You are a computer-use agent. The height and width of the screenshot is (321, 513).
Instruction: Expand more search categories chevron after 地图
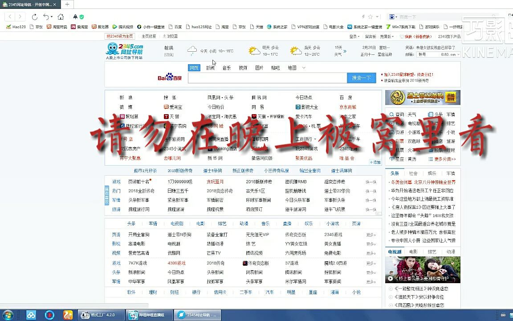pyautogui.click(x=304, y=68)
